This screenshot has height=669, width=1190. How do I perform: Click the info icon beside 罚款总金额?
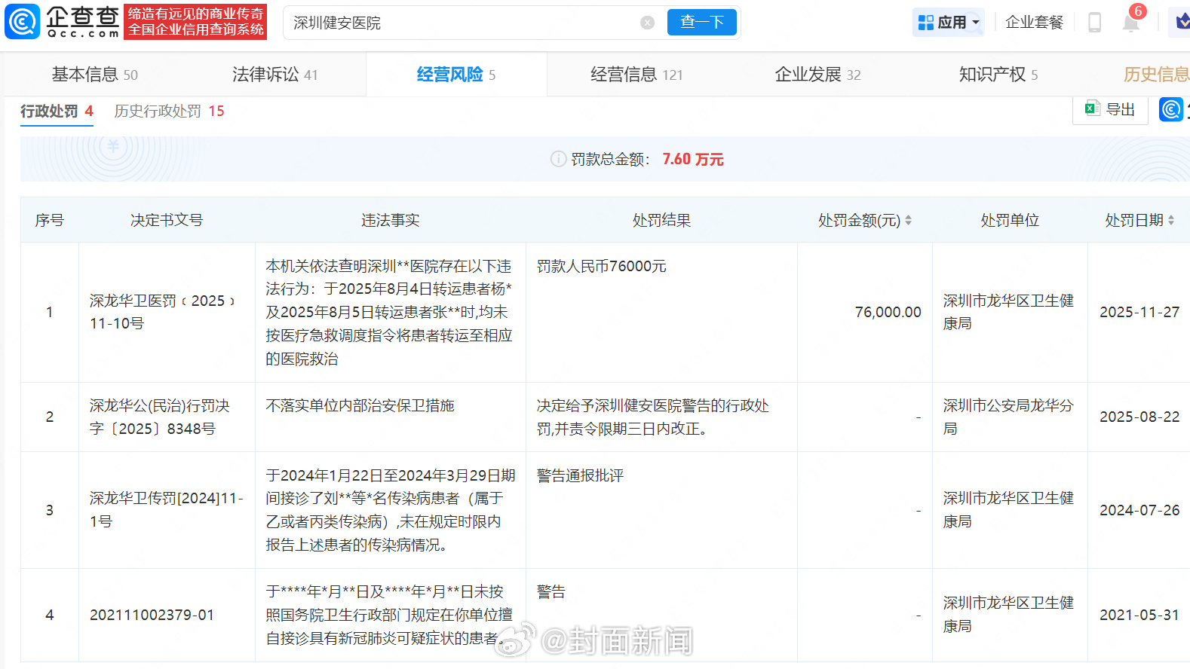(x=558, y=159)
